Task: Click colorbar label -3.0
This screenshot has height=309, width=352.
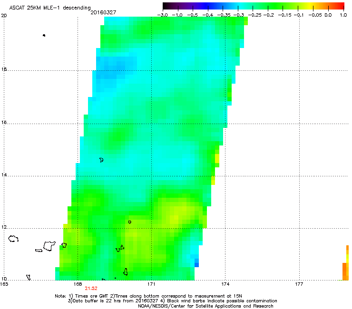Action: coord(162,15)
